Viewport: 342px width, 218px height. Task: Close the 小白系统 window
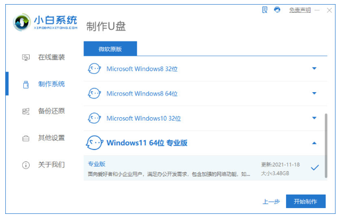[x=329, y=10]
